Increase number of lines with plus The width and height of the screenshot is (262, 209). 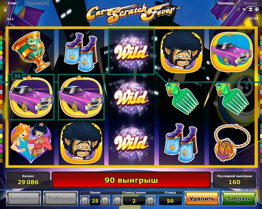105,201
